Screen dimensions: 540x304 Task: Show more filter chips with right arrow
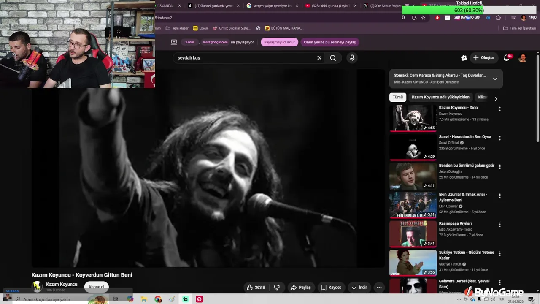point(496,99)
